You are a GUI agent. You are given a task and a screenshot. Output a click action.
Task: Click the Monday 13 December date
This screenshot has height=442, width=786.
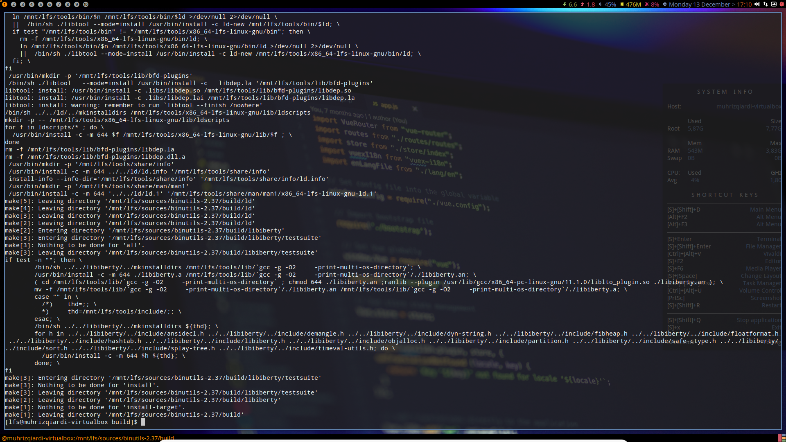[700, 5]
